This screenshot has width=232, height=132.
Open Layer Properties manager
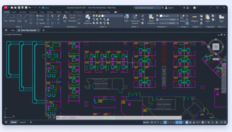(x=87, y=19)
